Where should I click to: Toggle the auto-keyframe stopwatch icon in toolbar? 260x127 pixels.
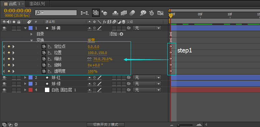click(151, 13)
